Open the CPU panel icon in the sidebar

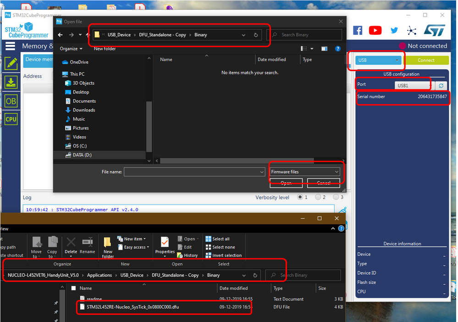[x=11, y=119]
